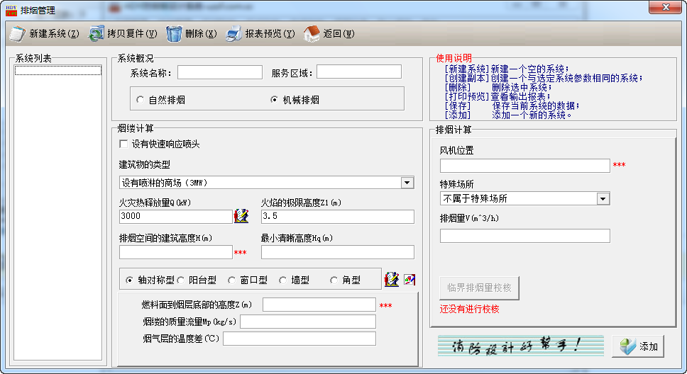
Task: Open 报表预览(Y) toolbar label
Action: [x=270, y=34]
